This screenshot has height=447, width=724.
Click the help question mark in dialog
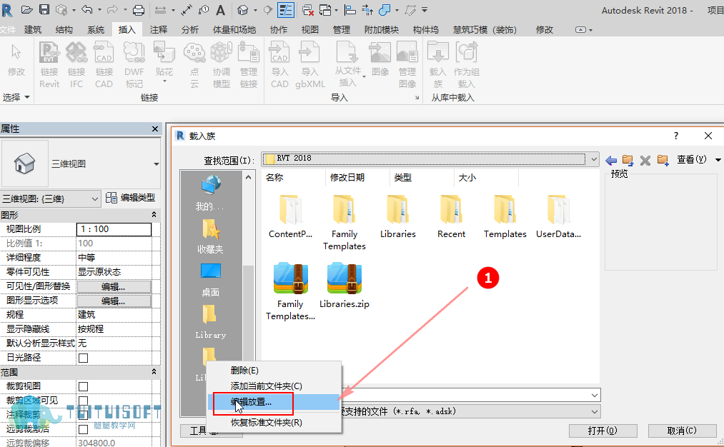click(676, 136)
